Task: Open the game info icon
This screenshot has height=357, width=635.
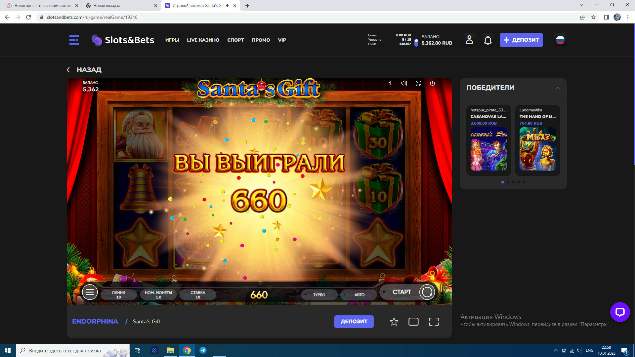Action: pos(390,83)
